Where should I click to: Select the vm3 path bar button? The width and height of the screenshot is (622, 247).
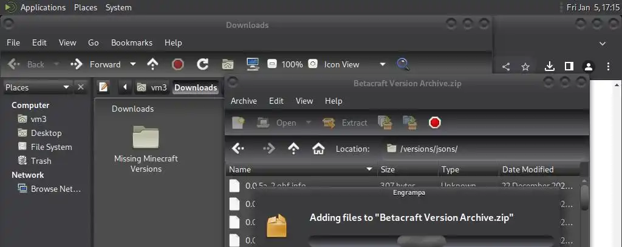152,87
